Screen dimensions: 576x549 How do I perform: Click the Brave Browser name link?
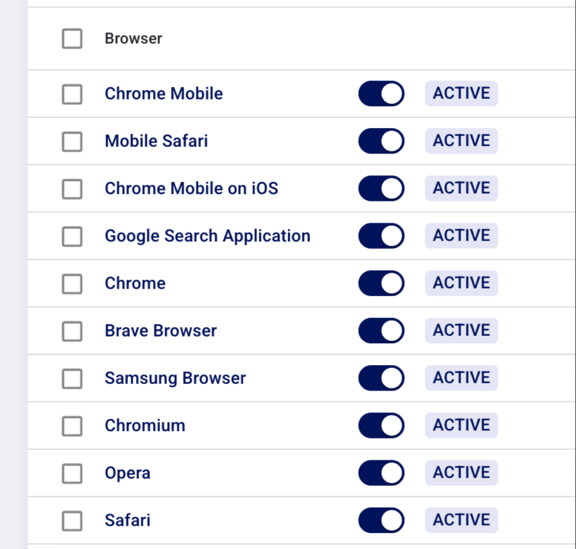pos(161,331)
